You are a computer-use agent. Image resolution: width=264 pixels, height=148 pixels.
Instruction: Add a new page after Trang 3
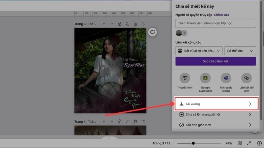coord(144,24)
